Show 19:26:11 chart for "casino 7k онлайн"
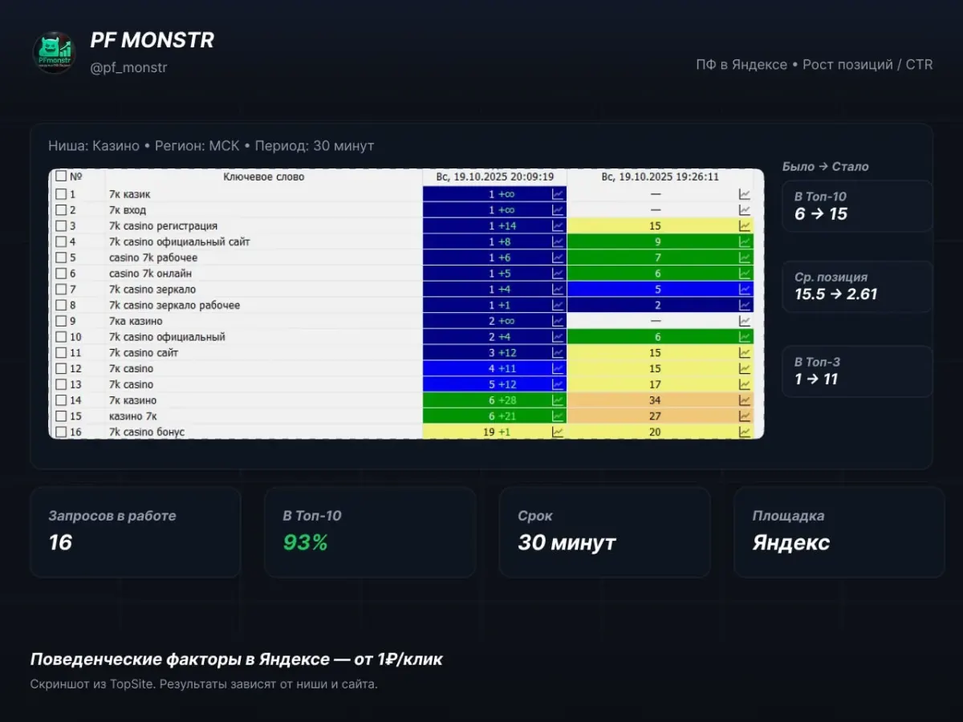The image size is (963, 722). [745, 274]
